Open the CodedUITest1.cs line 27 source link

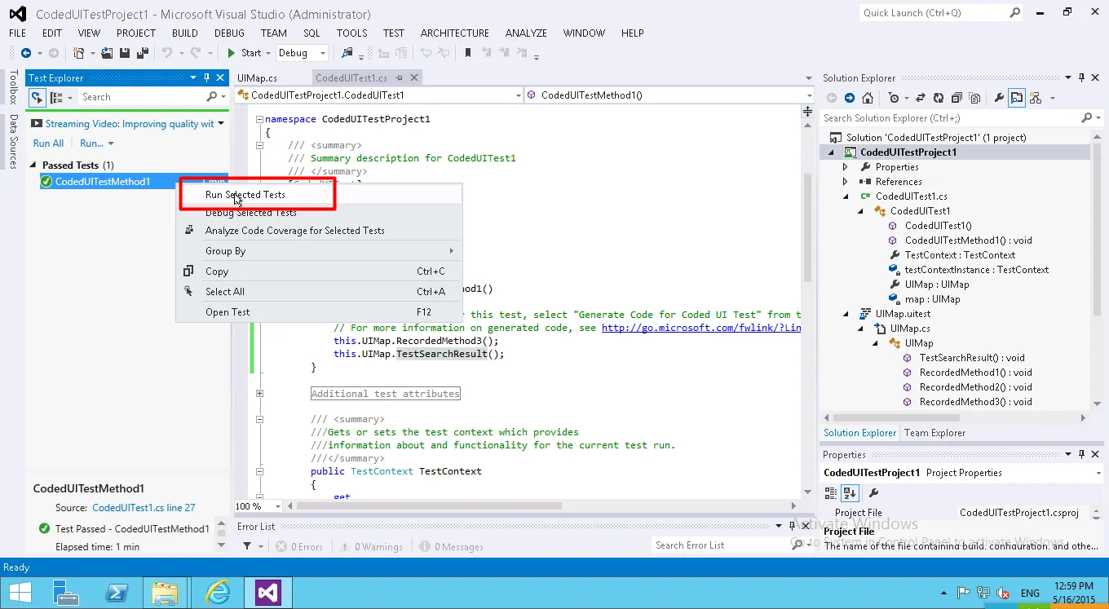[144, 508]
